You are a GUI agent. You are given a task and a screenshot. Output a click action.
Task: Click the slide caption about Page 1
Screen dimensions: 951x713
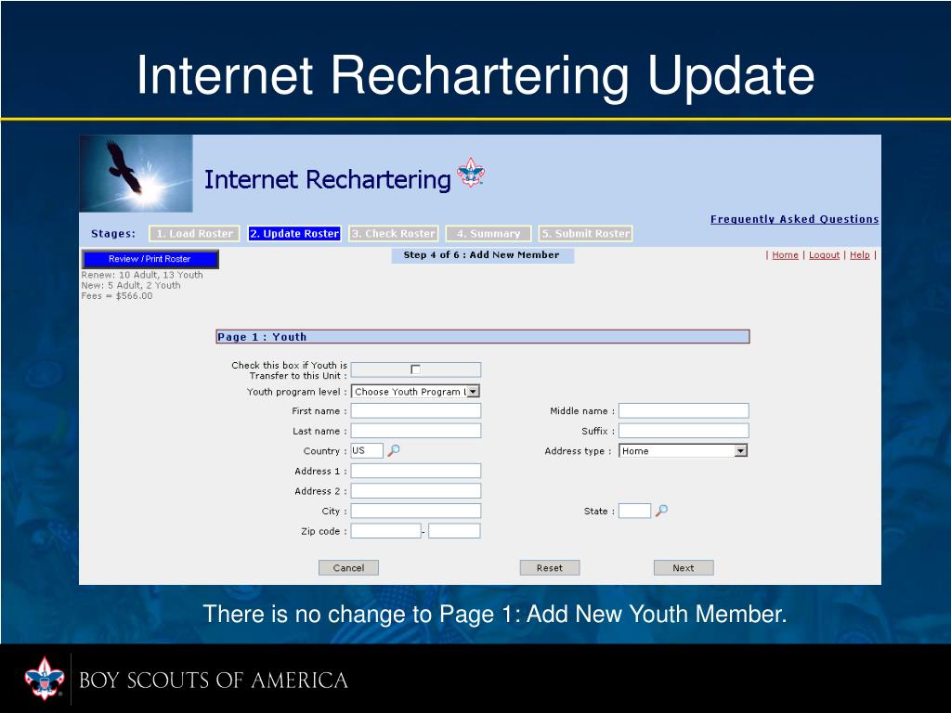[x=495, y=615]
